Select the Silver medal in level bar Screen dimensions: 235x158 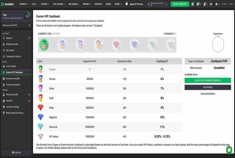(x=80, y=45)
